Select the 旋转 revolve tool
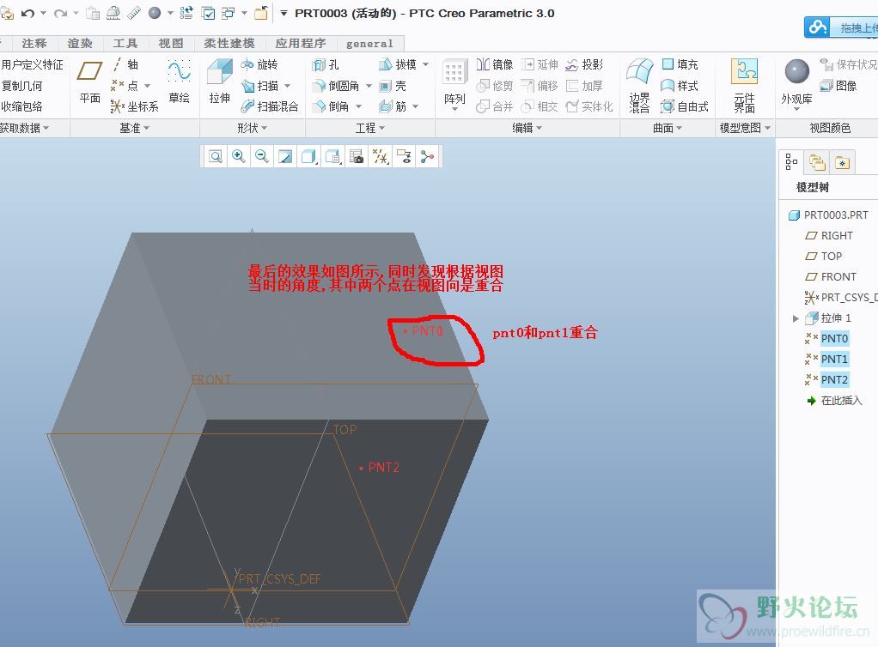This screenshot has width=878, height=647. point(259,64)
